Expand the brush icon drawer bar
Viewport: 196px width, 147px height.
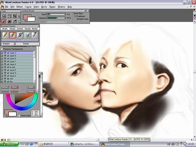click(20, 40)
